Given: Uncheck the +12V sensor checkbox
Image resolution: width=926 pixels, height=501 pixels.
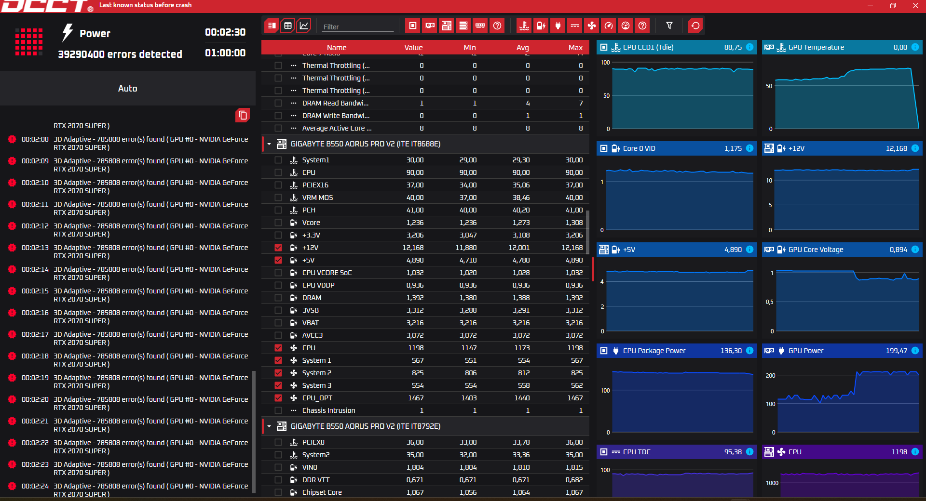Looking at the screenshot, I should [x=278, y=248].
